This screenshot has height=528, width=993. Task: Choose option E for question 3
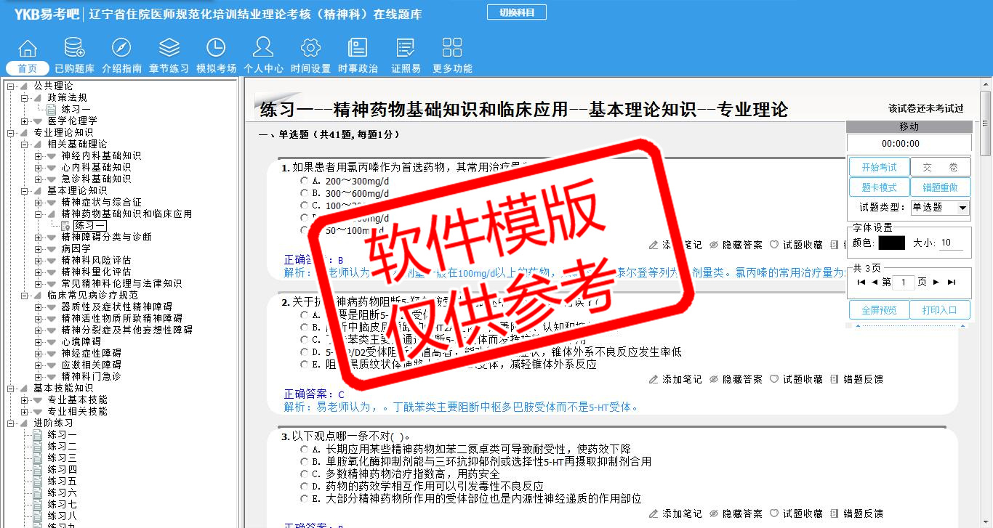coord(305,499)
